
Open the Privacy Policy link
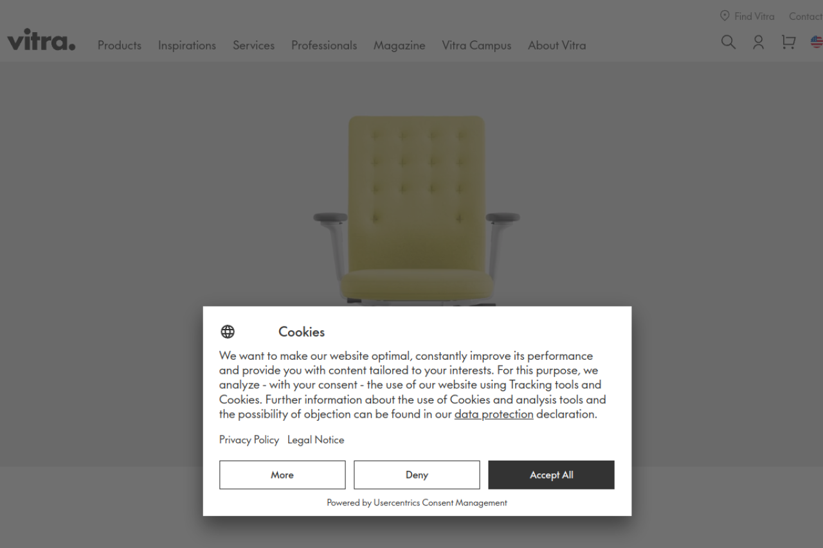coord(249,440)
